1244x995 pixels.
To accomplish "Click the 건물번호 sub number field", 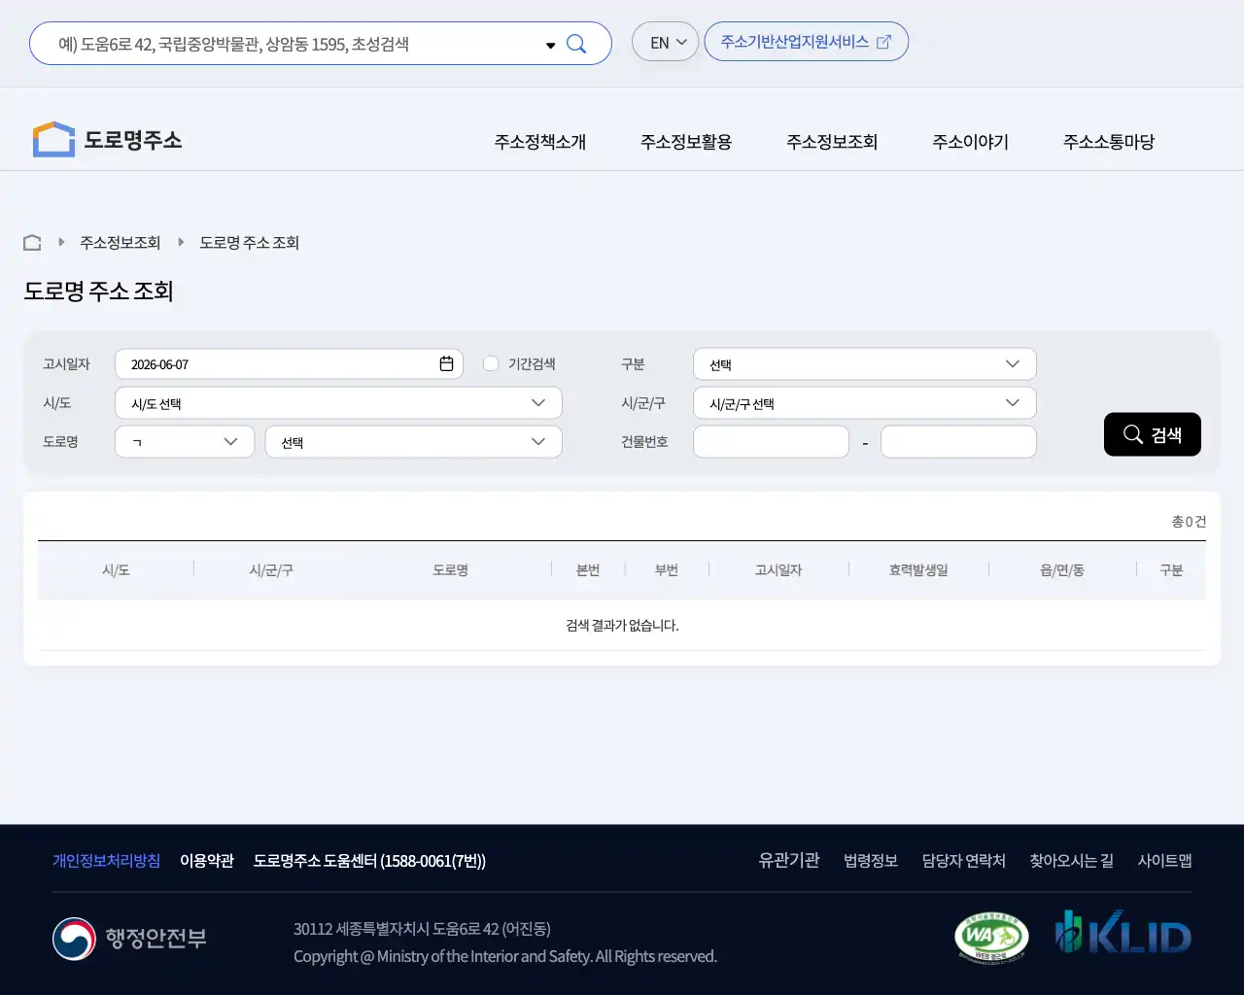I will coord(958,441).
